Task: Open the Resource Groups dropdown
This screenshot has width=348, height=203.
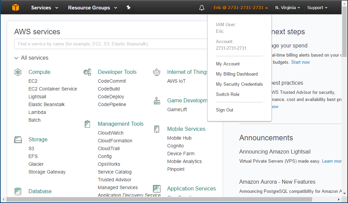Action: tap(92, 7)
